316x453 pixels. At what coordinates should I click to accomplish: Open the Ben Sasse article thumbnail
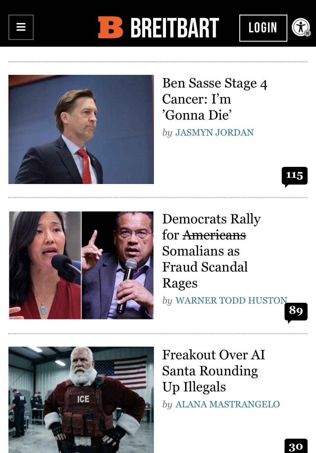tap(81, 129)
